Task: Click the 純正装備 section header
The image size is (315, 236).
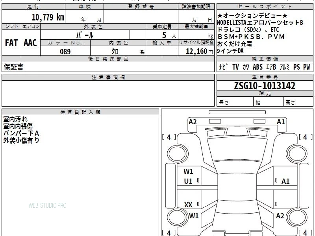Action: pos(265,59)
